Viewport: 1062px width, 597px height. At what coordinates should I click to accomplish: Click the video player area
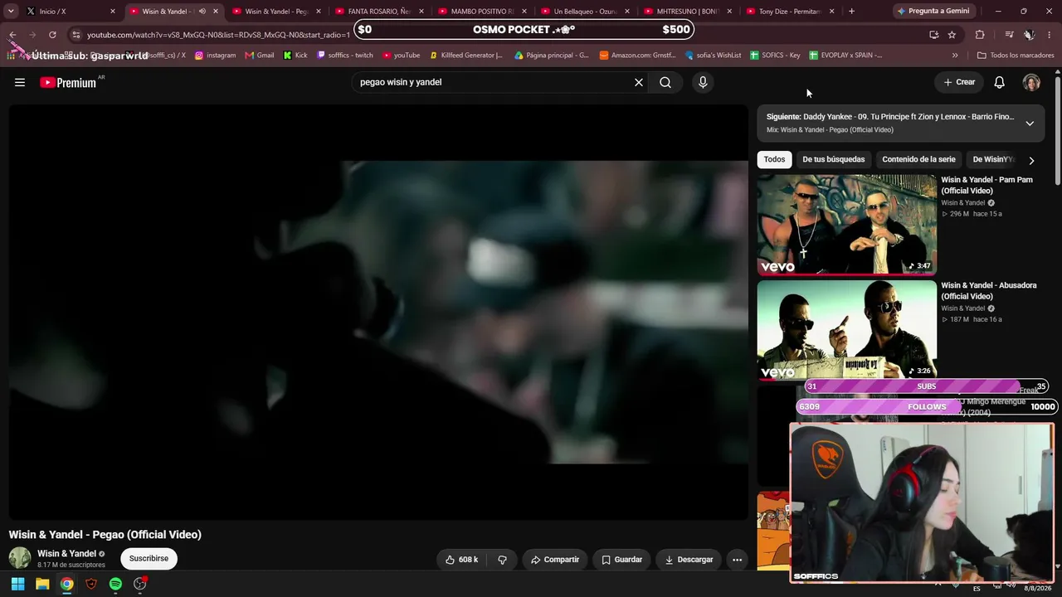pyautogui.click(x=378, y=312)
